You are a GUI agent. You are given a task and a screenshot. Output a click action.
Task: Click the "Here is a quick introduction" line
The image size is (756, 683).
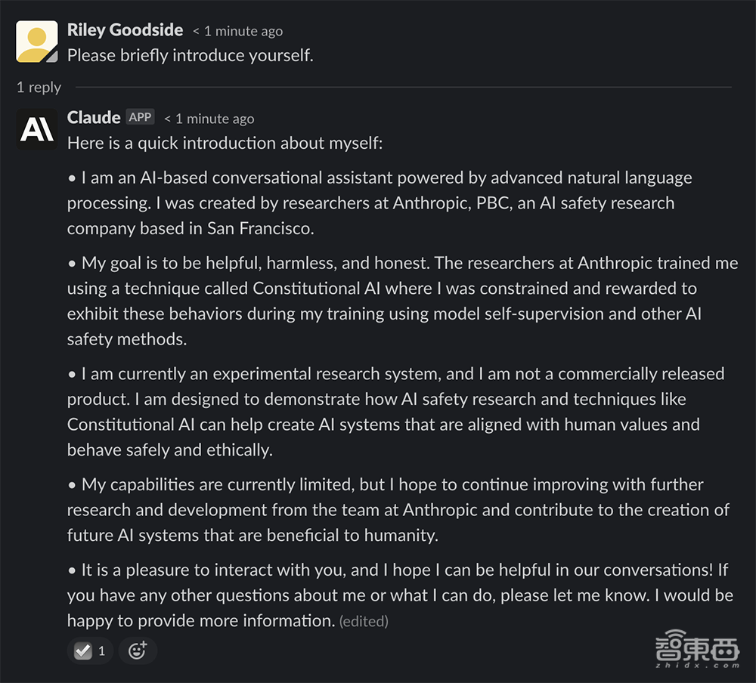225,143
